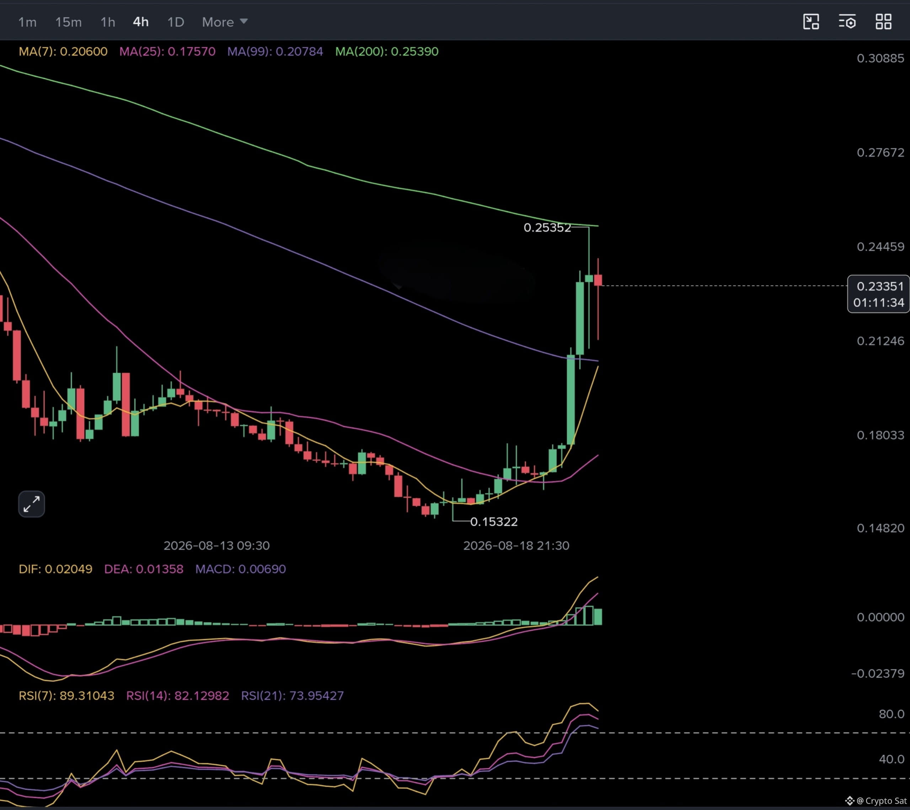Click the 0.18033 price axis label
The image size is (910, 810).
880,435
